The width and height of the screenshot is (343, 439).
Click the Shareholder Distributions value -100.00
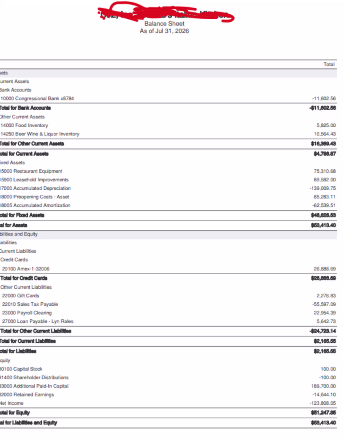click(327, 378)
